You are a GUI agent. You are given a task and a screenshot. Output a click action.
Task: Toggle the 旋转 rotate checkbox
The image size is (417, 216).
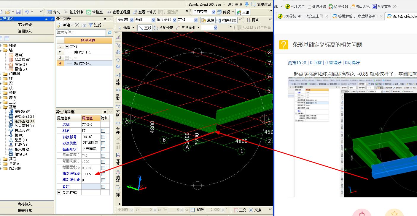pyautogui.click(x=193, y=210)
